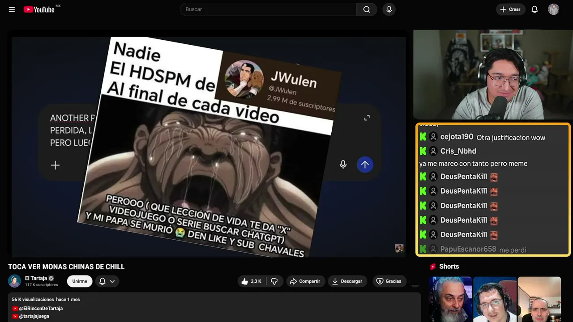The width and height of the screenshot is (573, 322).
Task: Click the Cris_Nbhd chat username
Action: click(x=458, y=151)
